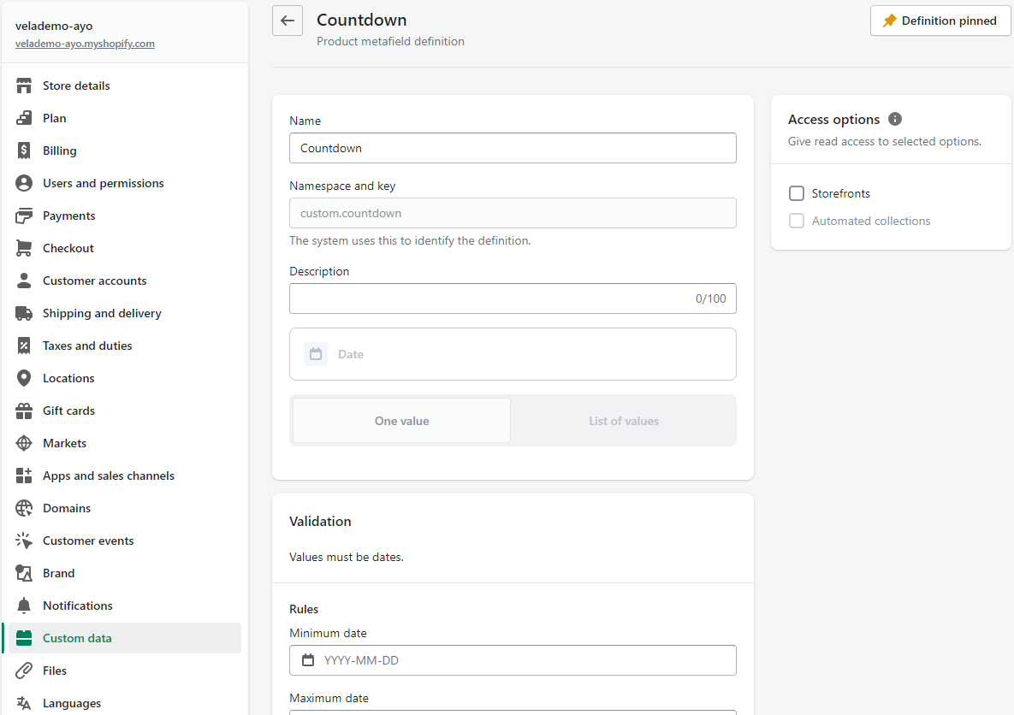
Task: Click the calendar icon in Minimum date
Action: pyautogui.click(x=308, y=660)
